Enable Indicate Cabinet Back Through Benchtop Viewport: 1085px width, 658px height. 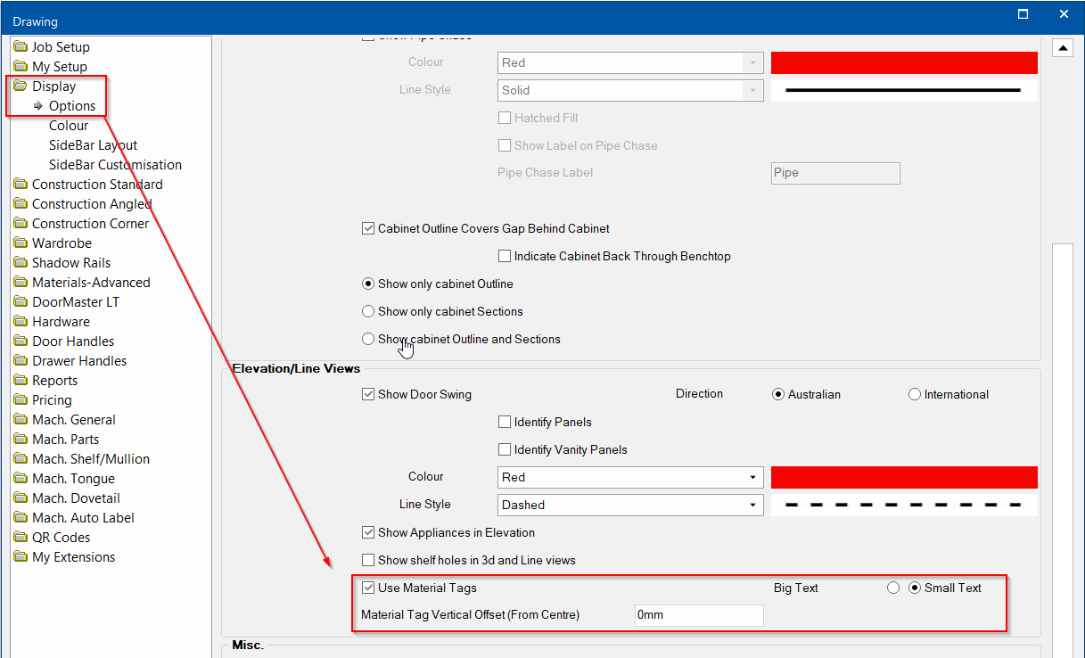pyautogui.click(x=505, y=256)
